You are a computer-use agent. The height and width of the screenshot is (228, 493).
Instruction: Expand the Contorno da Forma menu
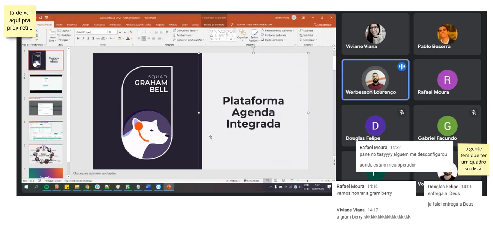(x=276, y=35)
